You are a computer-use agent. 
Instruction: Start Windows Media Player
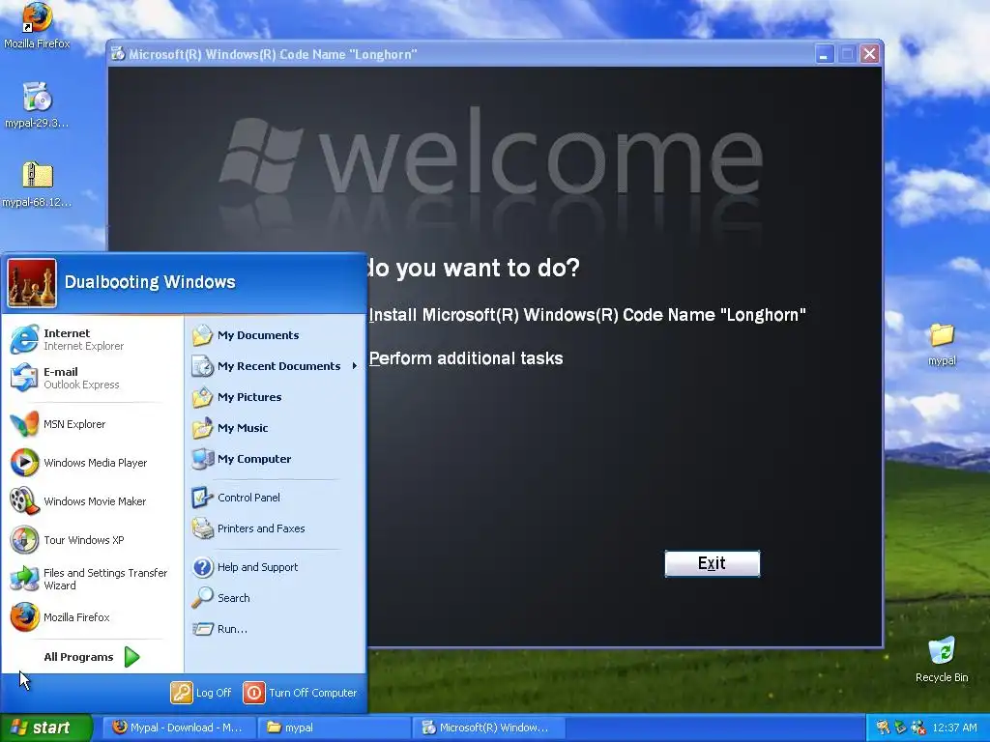click(92, 463)
